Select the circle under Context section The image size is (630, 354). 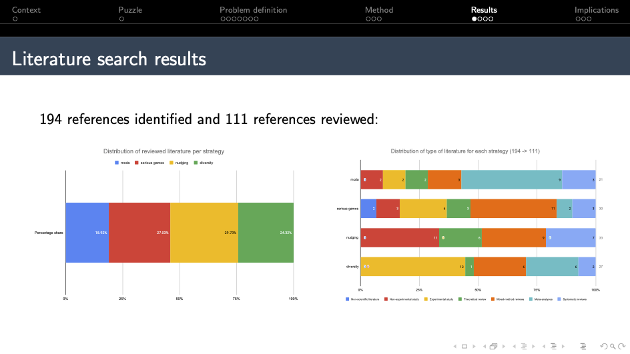(x=15, y=19)
